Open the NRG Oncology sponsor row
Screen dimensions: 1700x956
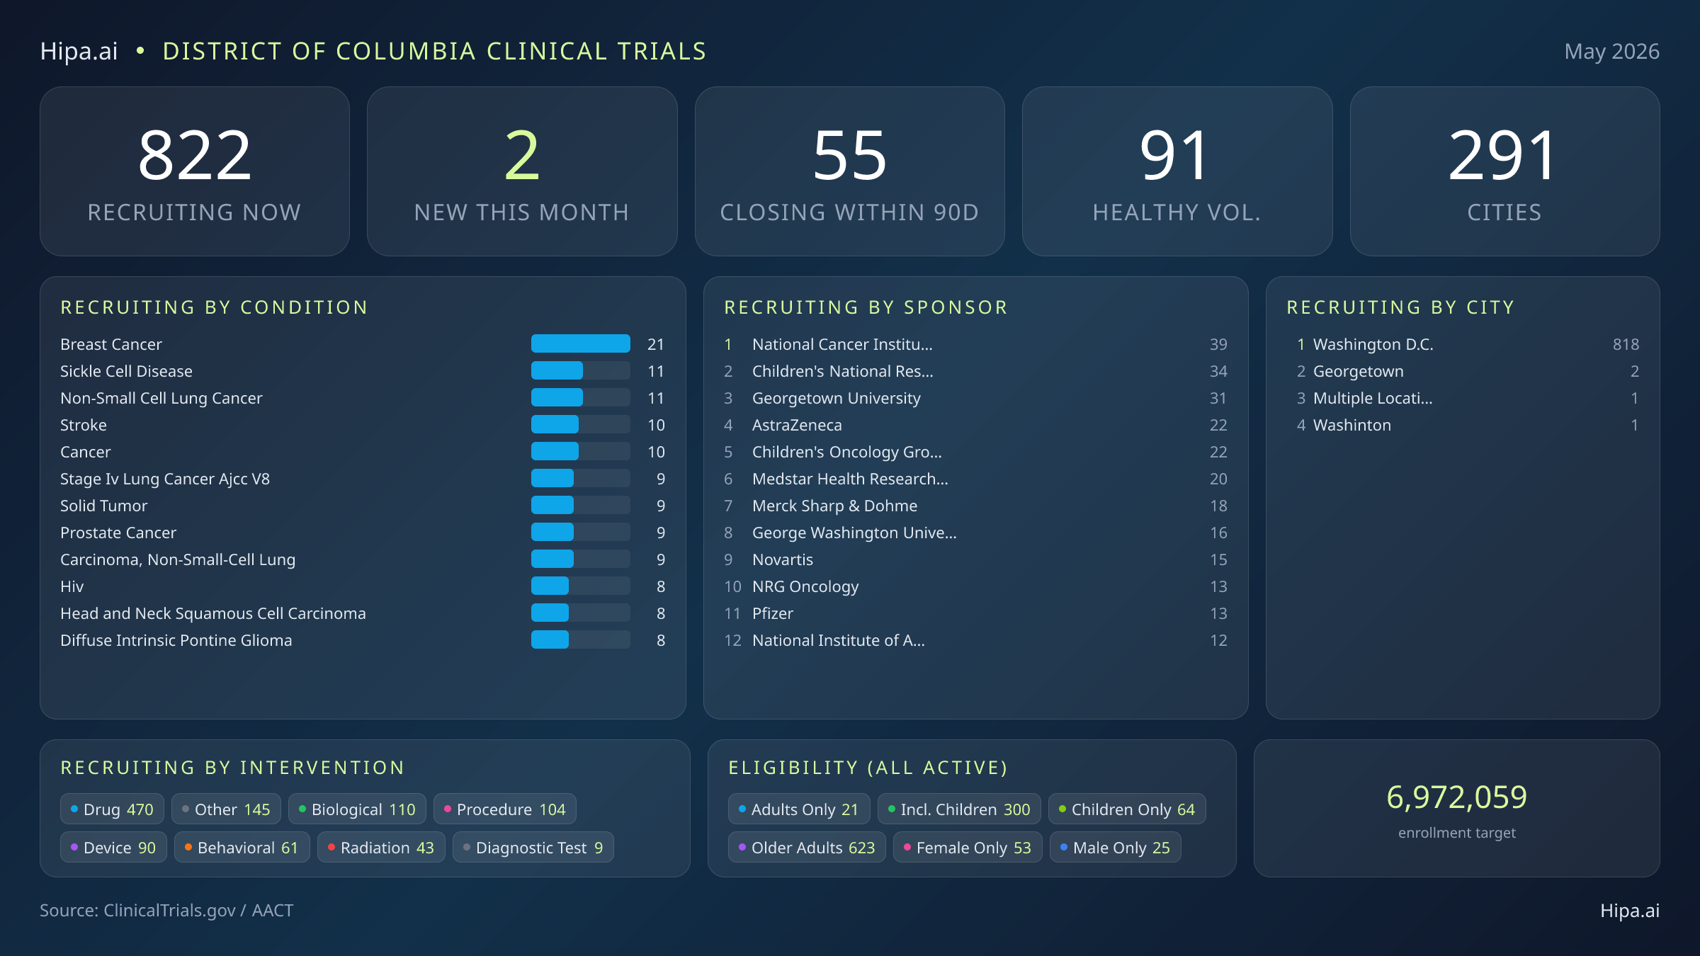pos(975,586)
